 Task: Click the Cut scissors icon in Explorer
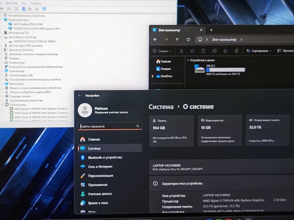tap(181, 51)
